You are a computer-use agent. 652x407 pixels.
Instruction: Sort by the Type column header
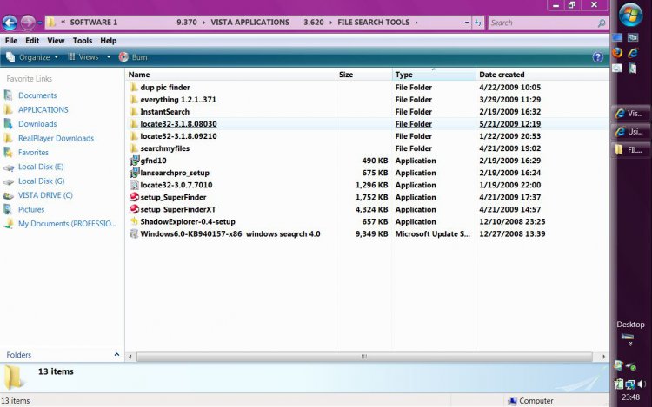[x=434, y=75]
